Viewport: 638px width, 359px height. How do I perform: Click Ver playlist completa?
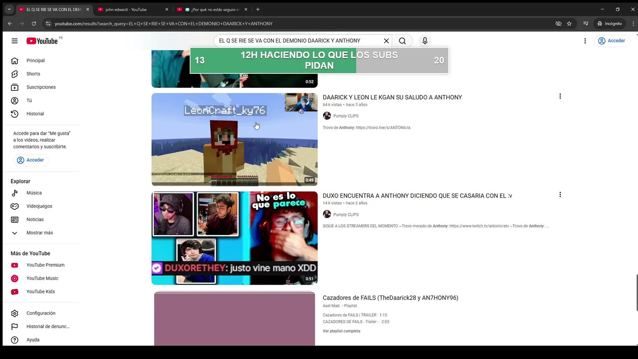pos(341,331)
